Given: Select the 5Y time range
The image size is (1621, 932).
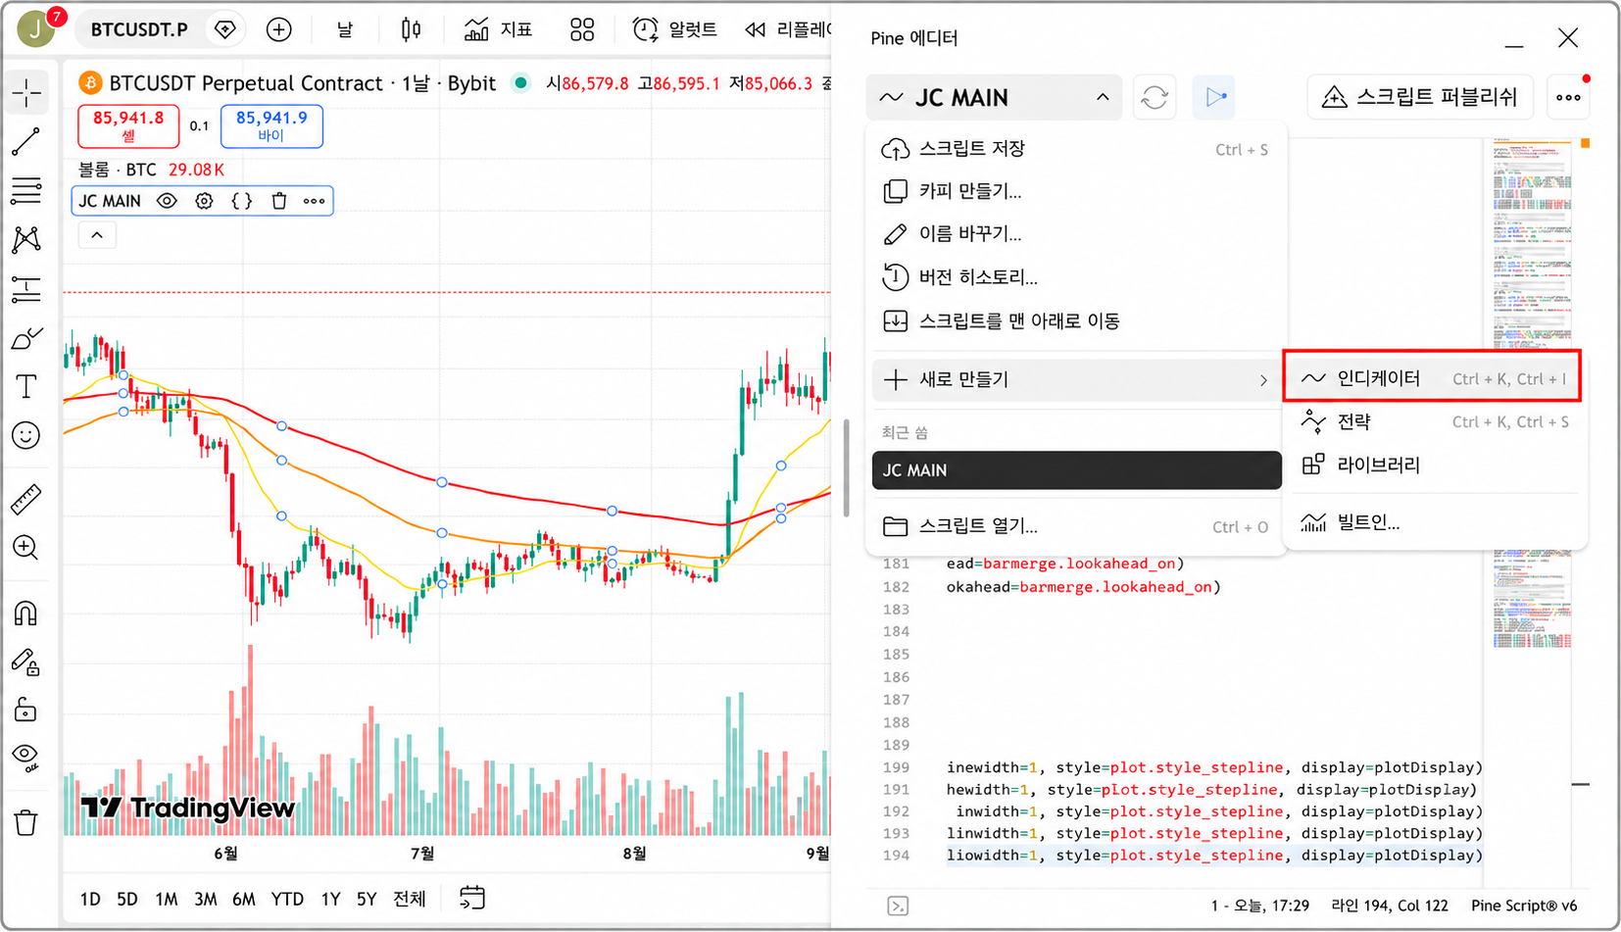Looking at the screenshot, I should pos(367,899).
